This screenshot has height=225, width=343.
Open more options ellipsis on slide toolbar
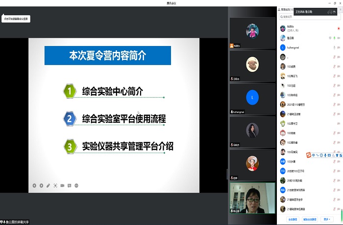(76, 185)
